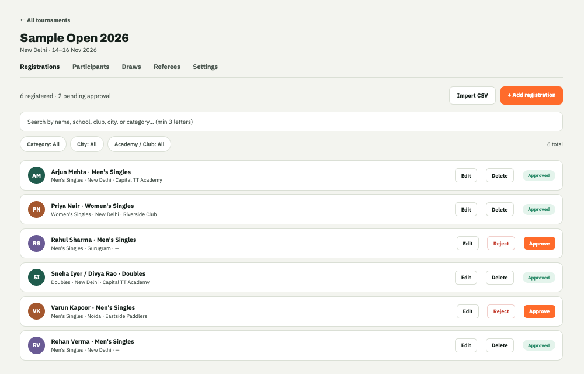This screenshot has width=584, height=374.
Task: Click Approved badge on Sneha Iyer row
Action: click(538, 278)
